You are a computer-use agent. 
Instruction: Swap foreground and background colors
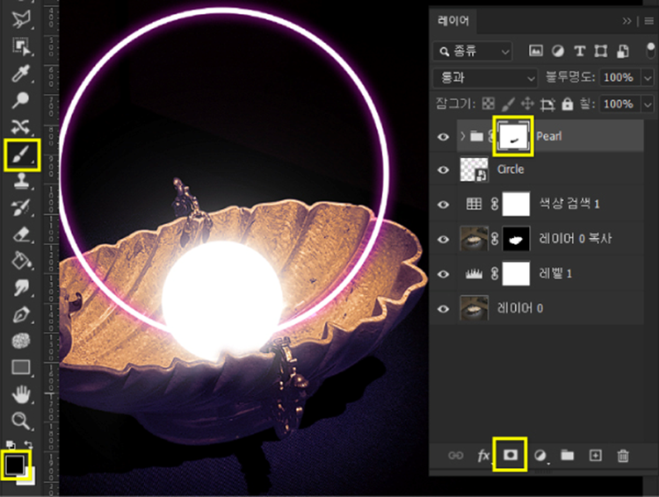pos(29,444)
